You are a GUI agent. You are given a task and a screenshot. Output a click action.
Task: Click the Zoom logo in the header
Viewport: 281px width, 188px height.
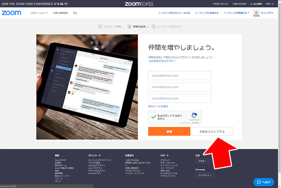click(11, 13)
